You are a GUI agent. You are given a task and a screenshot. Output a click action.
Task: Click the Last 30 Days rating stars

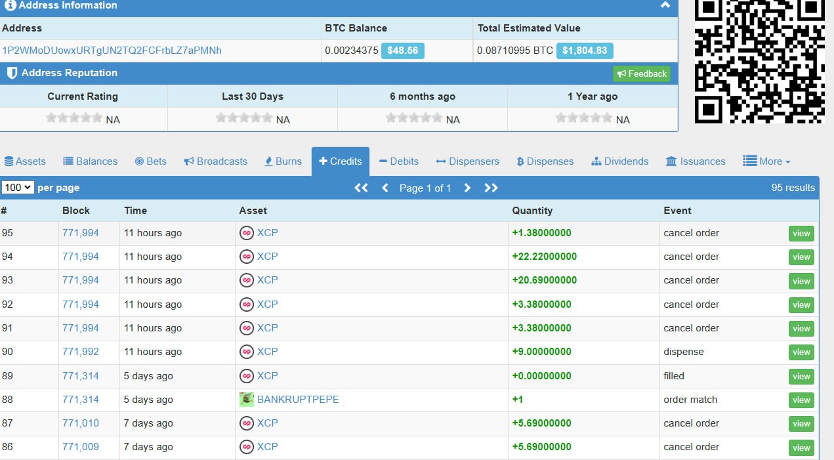pyautogui.click(x=244, y=118)
